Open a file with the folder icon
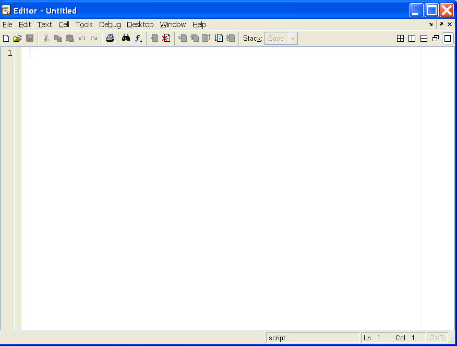This screenshot has width=457, height=346. [18, 38]
